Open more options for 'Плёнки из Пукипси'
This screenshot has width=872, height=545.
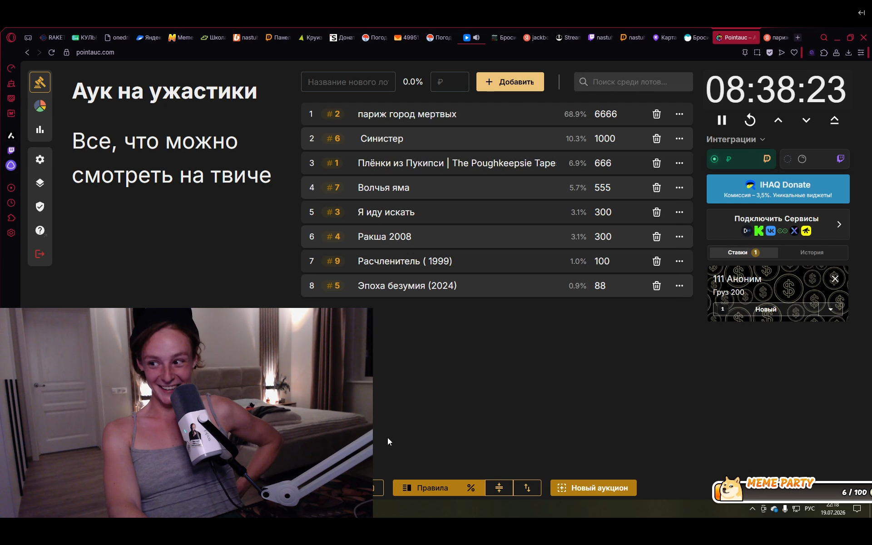(679, 163)
